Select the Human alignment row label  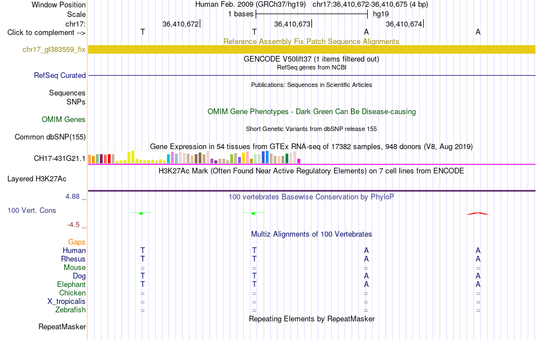tap(74, 250)
